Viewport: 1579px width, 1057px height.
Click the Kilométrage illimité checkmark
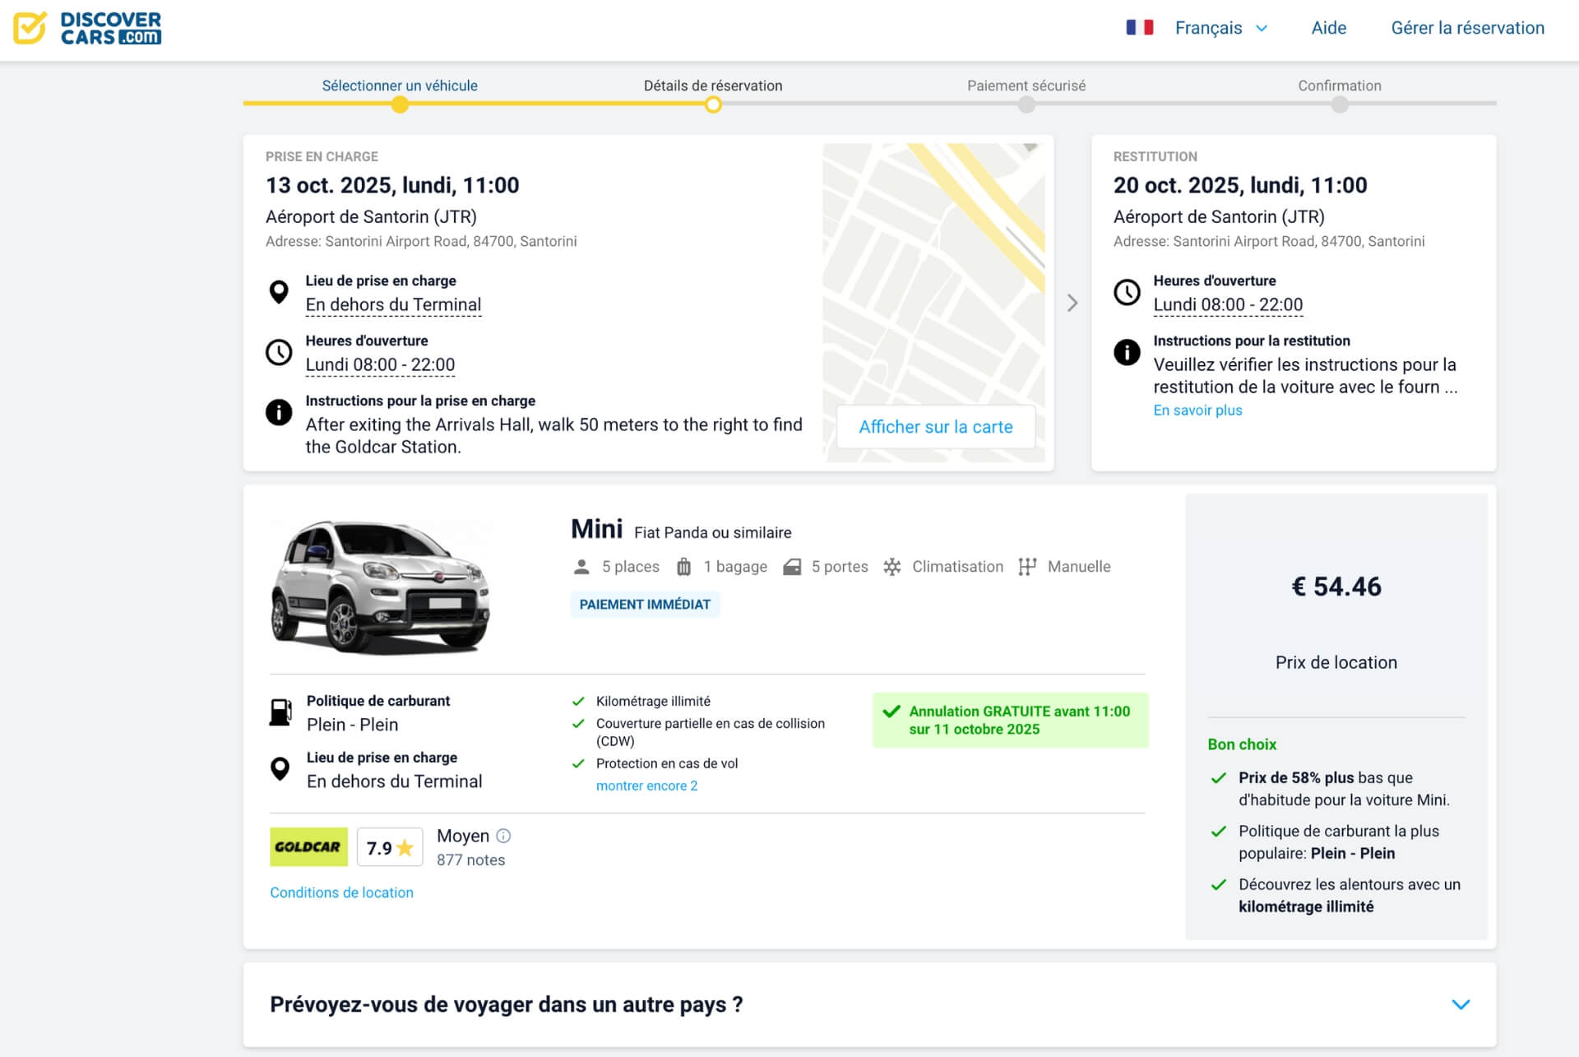pos(578,702)
